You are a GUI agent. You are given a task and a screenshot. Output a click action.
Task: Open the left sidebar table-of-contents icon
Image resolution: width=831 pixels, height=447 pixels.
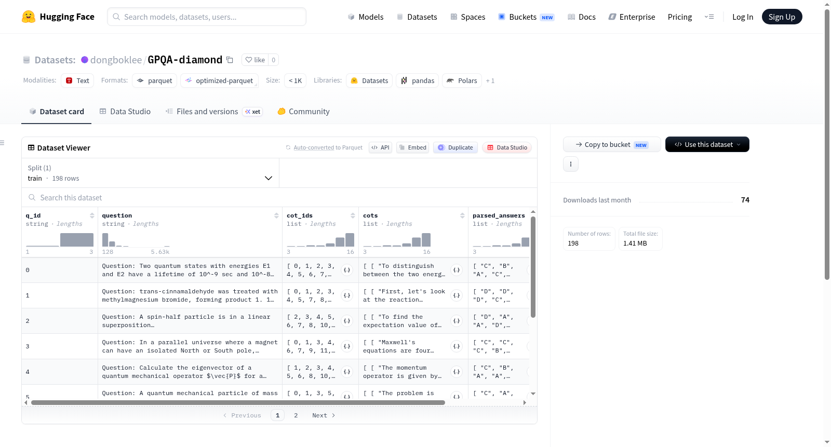point(2,143)
